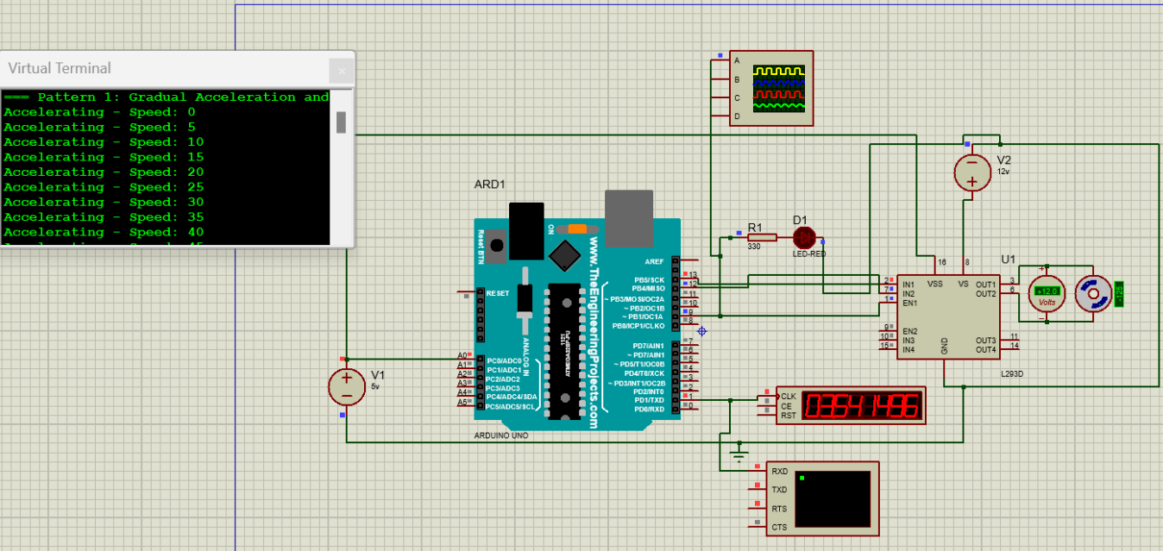Click oscilloscope channel D pin label
1163x551 pixels.
pos(737,116)
